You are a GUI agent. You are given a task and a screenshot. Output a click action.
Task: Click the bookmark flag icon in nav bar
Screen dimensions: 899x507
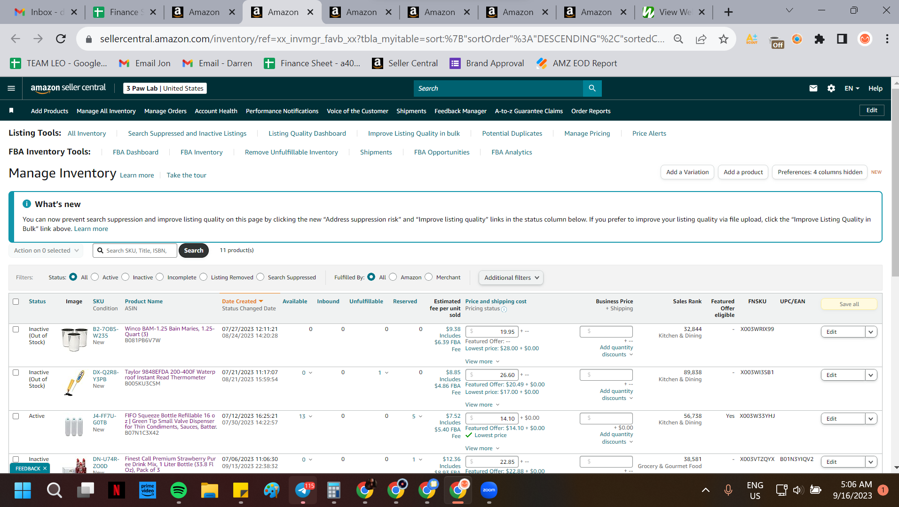coord(11,111)
